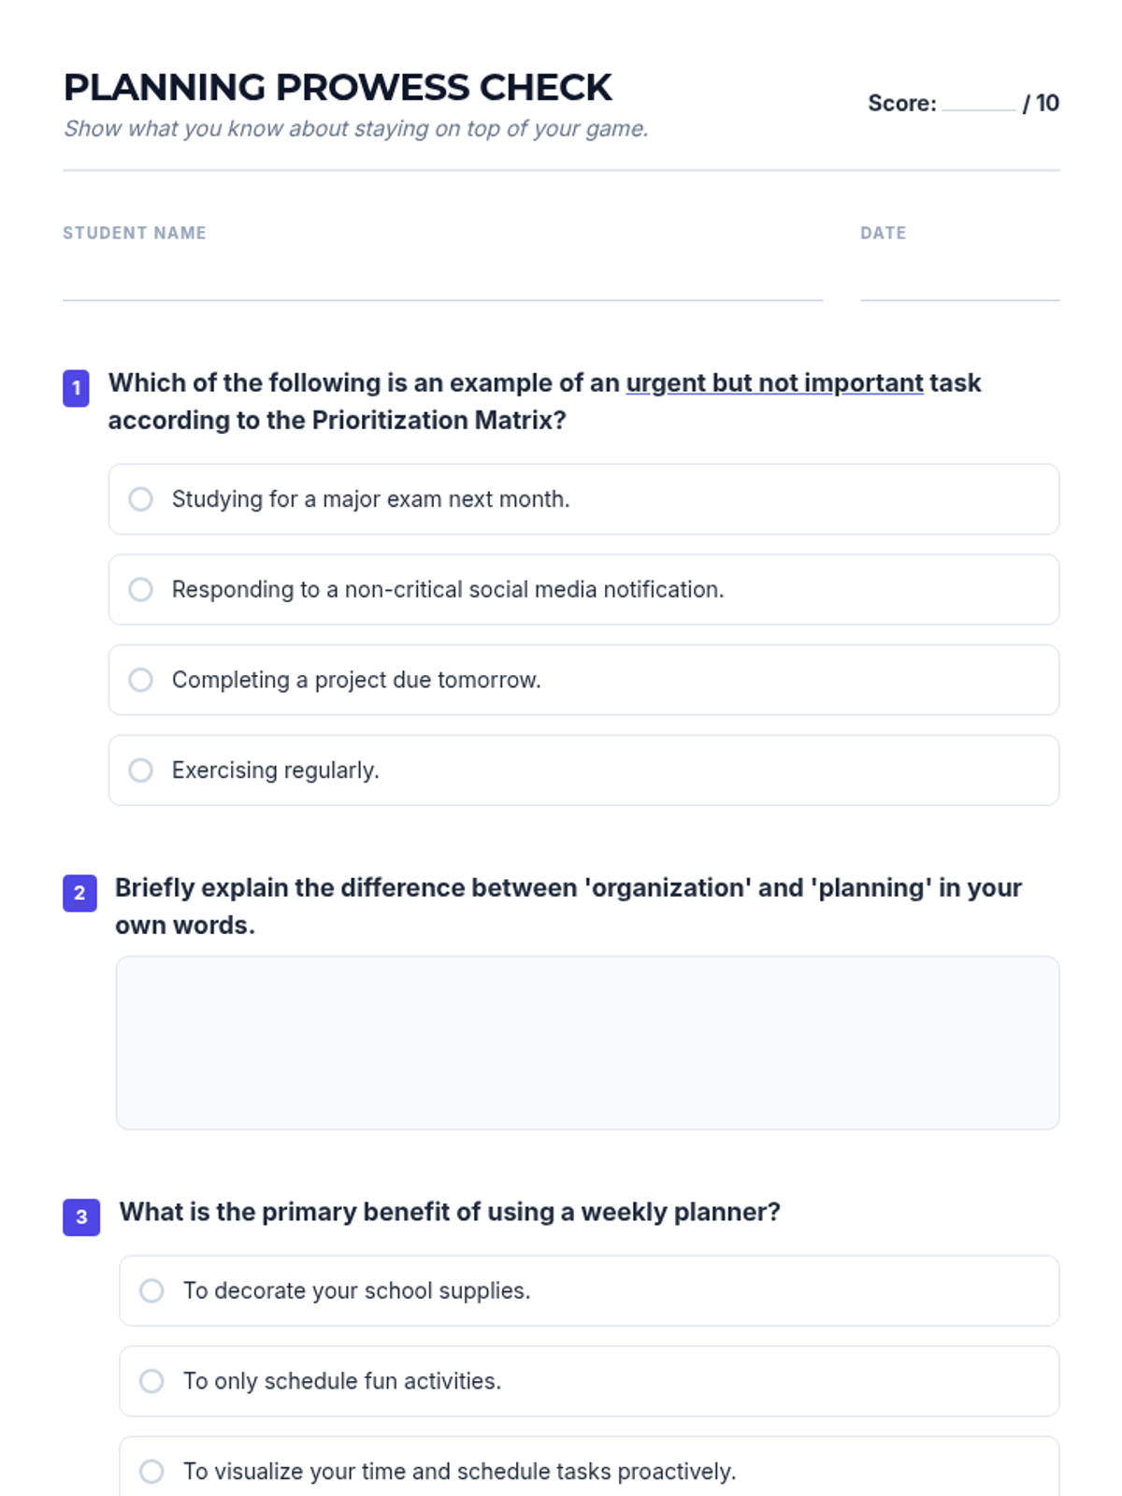Click the 'Student Name' label
The width and height of the screenshot is (1122, 1496).
pyautogui.click(x=135, y=233)
